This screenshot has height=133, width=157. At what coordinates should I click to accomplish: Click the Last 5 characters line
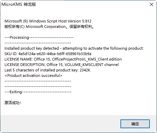pyautogui.click(x=48, y=70)
